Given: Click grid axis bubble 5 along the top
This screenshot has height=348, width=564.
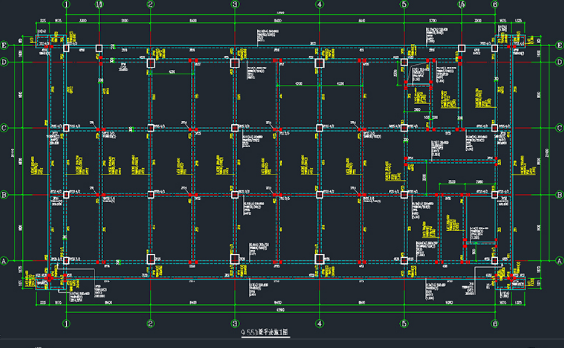Looking at the screenshot, I should pyautogui.click(x=404, y=4).
